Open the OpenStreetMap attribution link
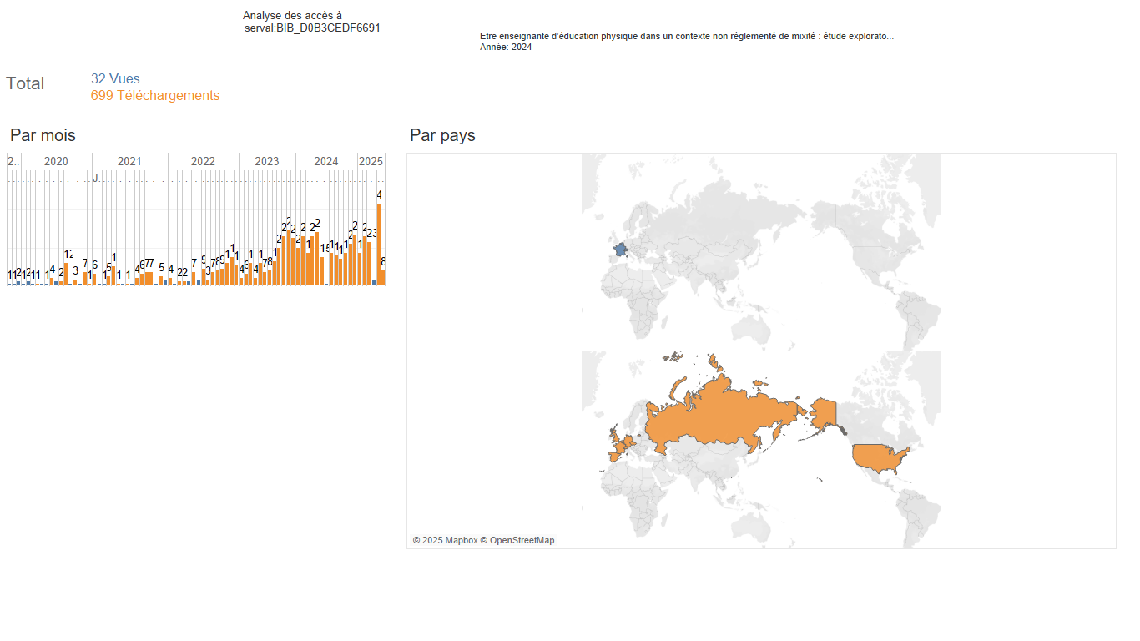Viewport: 1140px width, 641px height. pos(517,540)
